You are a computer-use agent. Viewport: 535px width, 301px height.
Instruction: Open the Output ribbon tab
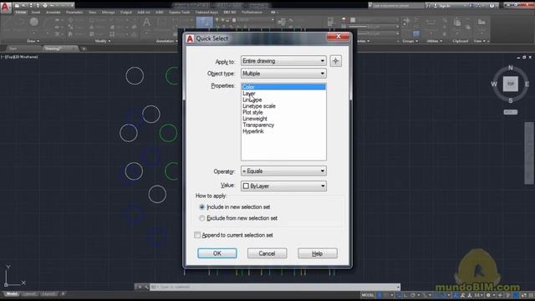point(126,13)
